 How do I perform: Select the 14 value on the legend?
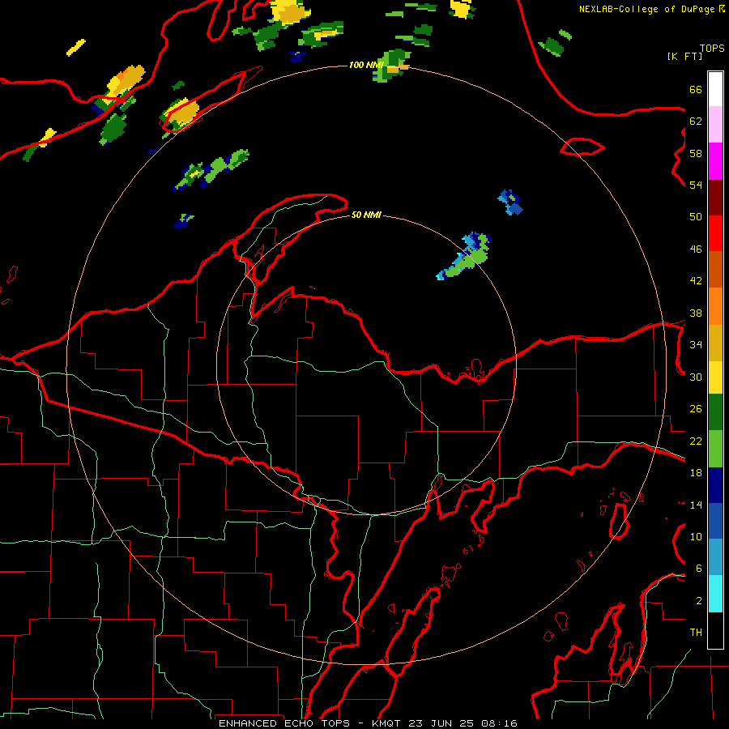[x=696, y=505]
